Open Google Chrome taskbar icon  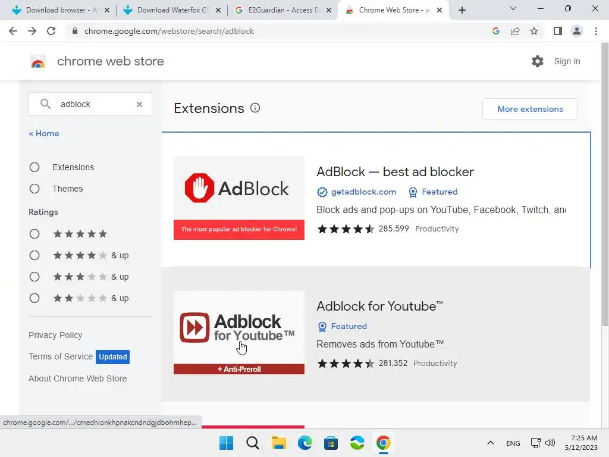pyautogui.click(x=384, y=443)
